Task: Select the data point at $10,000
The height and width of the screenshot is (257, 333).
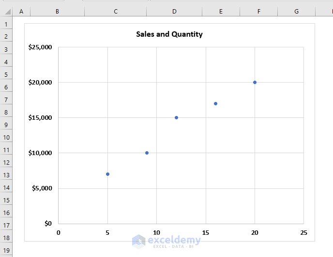Action: (147, 153)
